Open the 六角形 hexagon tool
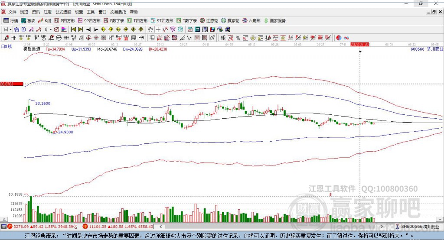 coord(251,21)
